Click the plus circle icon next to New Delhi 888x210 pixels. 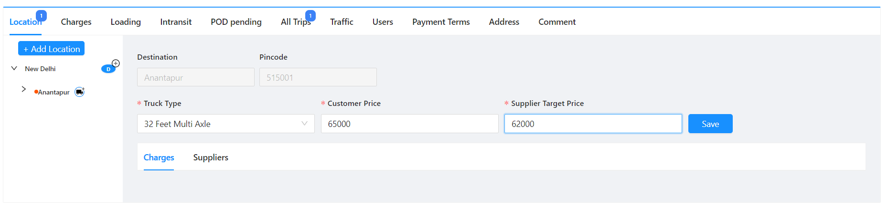tap(116, 63)
